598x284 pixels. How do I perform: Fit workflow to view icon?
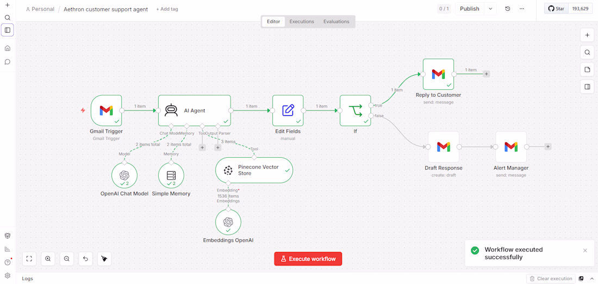(x=29, y=258)
